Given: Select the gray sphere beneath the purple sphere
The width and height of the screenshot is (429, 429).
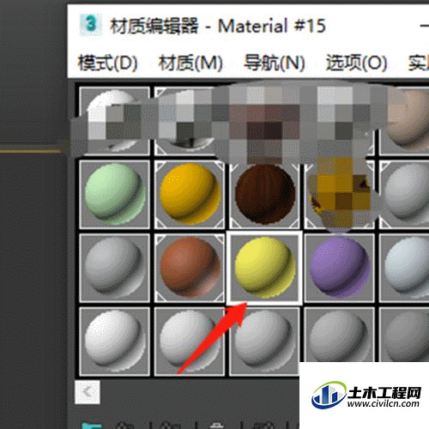Looking at the screenshot, I should click(x=340, y=335).
